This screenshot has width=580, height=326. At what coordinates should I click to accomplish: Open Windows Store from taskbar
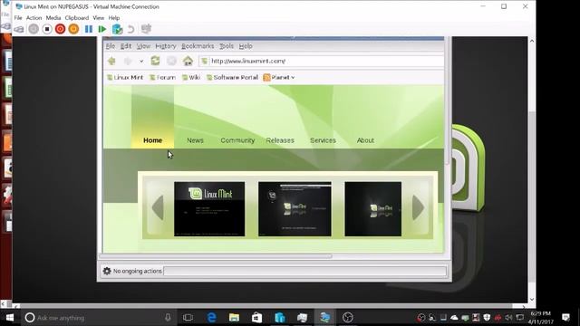coord(256,318)
